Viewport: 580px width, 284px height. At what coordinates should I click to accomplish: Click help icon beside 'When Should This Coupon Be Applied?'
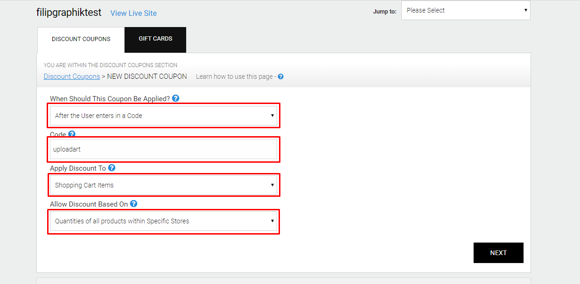click(x=175, y=98)
